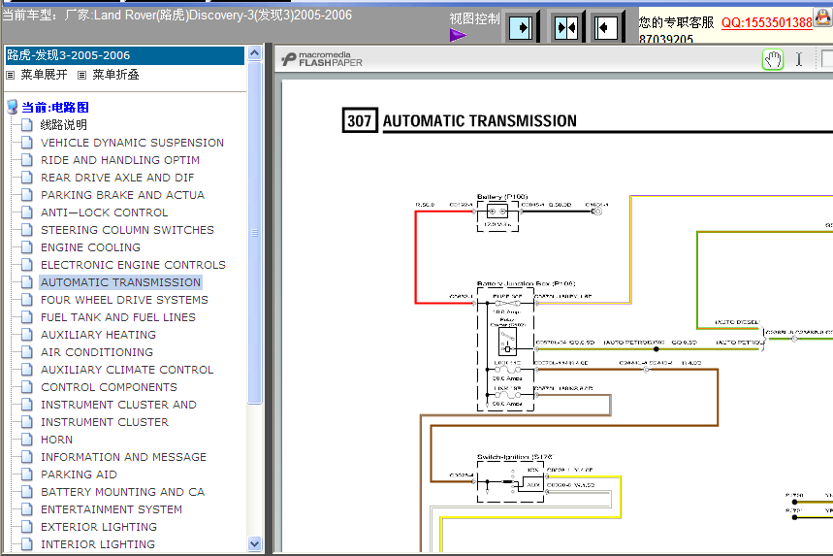Open RIDE AND HANDLING OPTIM diagram
The width and height of the screenshot is (833, 556).
[120, 160]
